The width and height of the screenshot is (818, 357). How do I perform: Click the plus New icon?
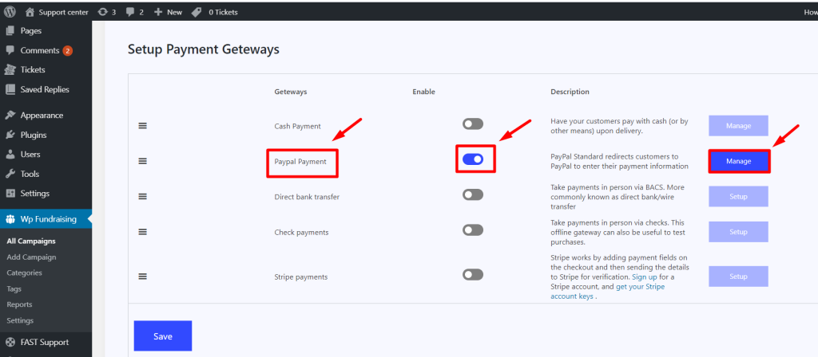coord(158,11)
